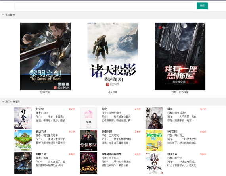This screenshot has height=176, width=226.
Task: Click author line 作者:太上布衣
Action: click(110, 158)
